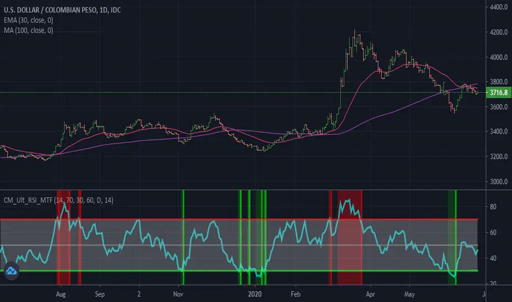512x302 pixels.
Task: Click the Nov label on time axis
Action: click(178, 294)
